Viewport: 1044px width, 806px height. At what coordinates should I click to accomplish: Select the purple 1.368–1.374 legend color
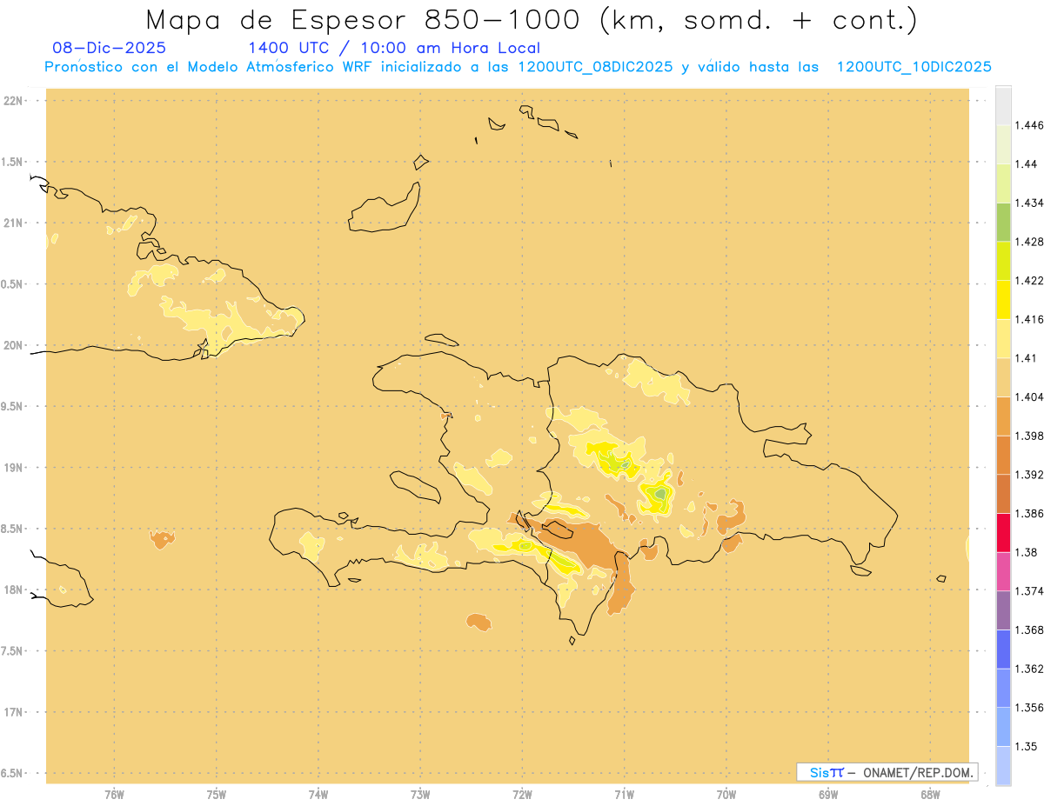tap(1003, 610)
